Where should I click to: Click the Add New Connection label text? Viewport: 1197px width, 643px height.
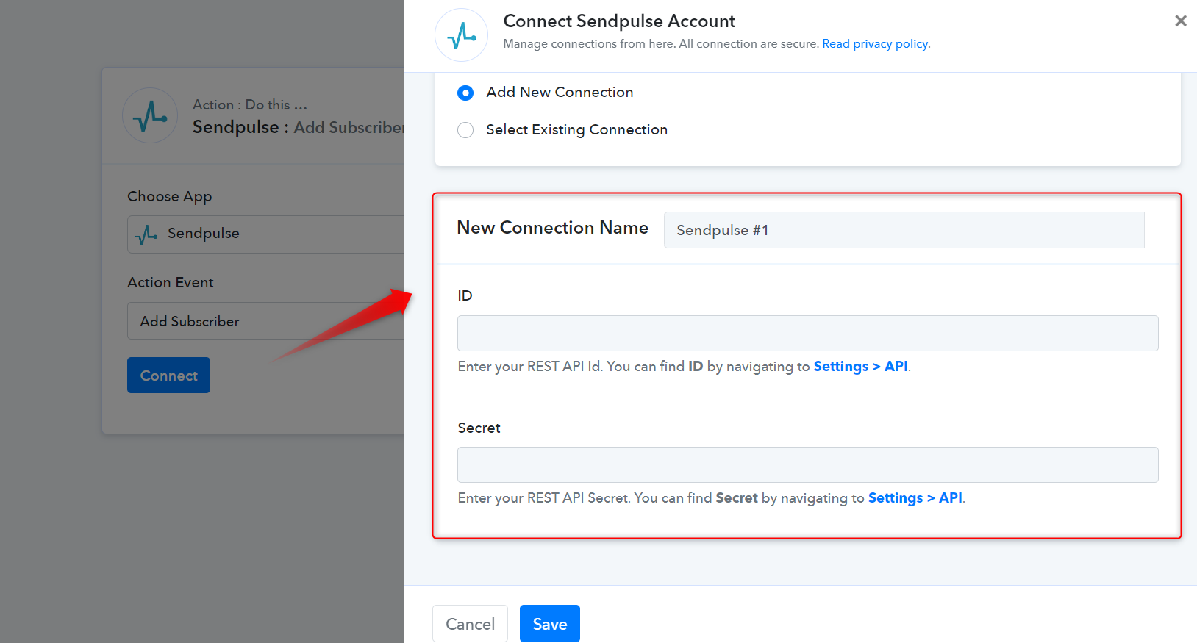coord(560,92)
